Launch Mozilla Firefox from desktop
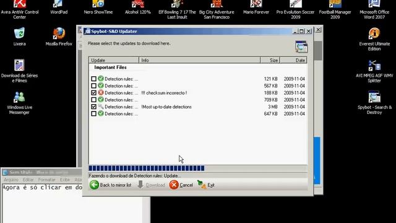The width and height of the screenshot is (396, 223). [x=59, y=37]
